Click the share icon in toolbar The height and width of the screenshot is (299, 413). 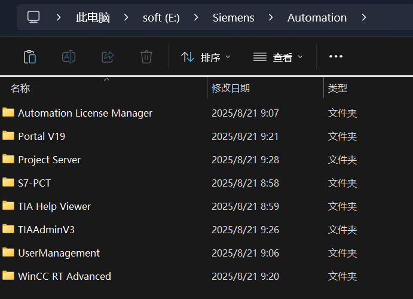108,57
